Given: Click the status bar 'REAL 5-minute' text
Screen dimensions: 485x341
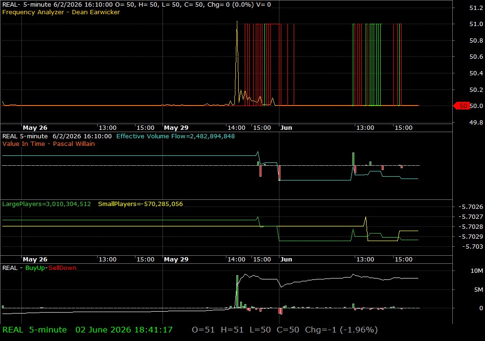Looking at the screenshot, I should [x=35, y=330].
